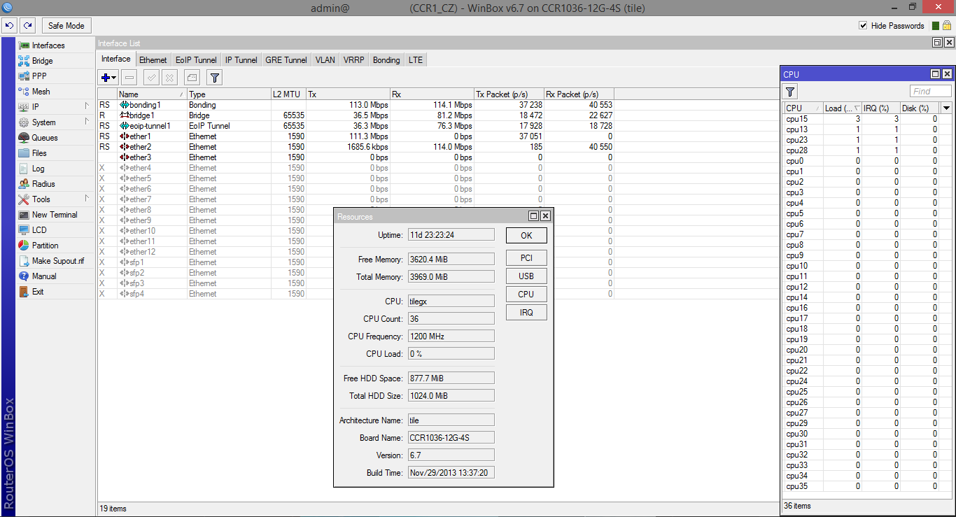Image resolution: width=956 pixels, height=517 pixels.
Task: Select the bridge1 interface row
Action: tap(142, 115)
